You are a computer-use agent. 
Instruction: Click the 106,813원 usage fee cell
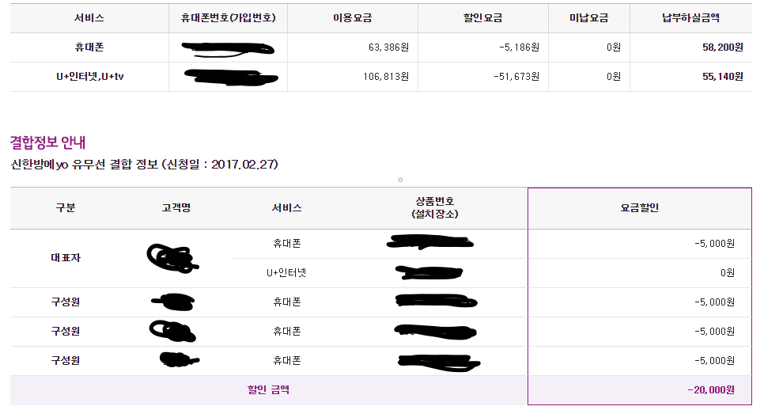(385, 77)
